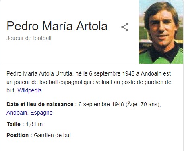Viewport: 184px width, 151px height.
Task: Click the 1,81 m height value
Action: pos(34,124)
